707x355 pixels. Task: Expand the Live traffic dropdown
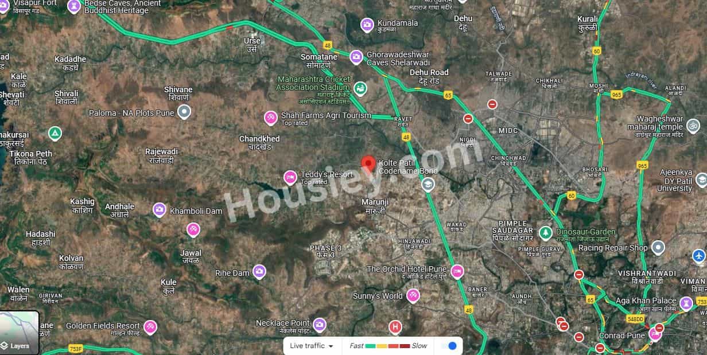[312, 346]
